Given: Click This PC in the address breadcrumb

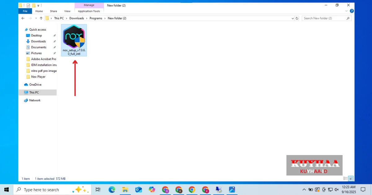Looking at the screenshot, I should 59,18.
